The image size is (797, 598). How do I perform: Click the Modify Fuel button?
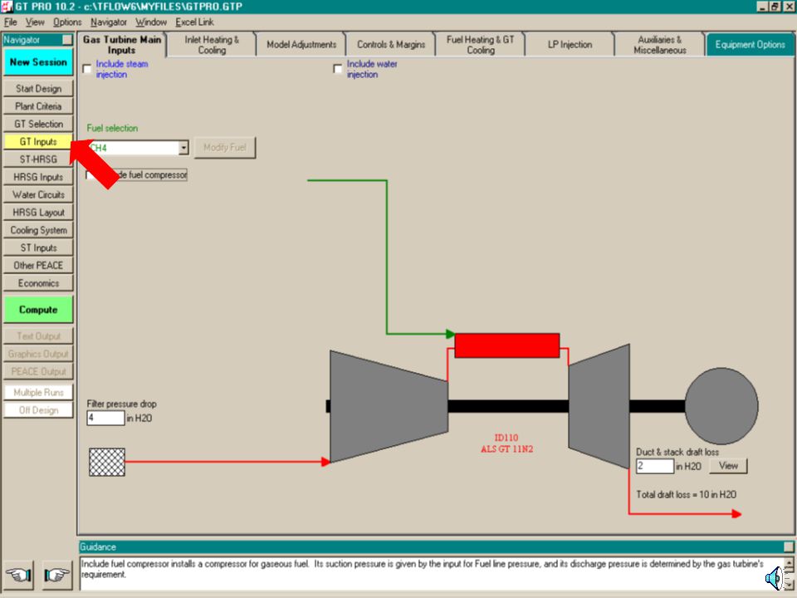(x=225, y=148)
